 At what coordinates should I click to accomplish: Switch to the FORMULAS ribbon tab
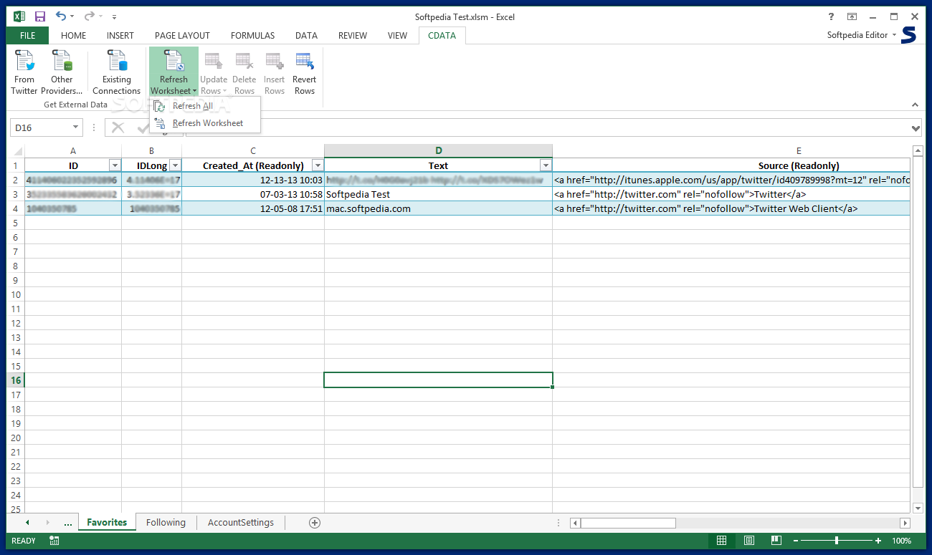[x=252, y=35]
